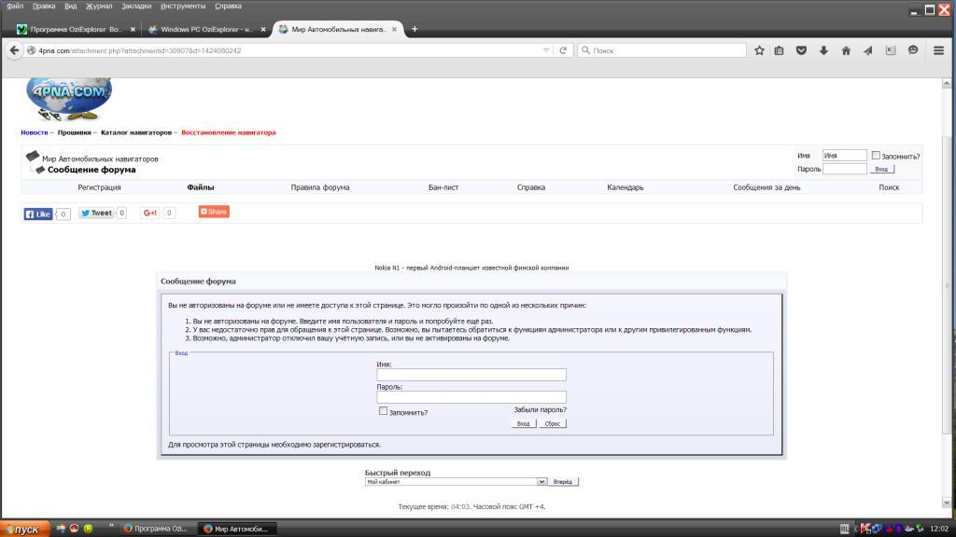This screenshot has width=956, height=537.
Task: Click the Забыли пароль? link
Action: coord(540,410)
